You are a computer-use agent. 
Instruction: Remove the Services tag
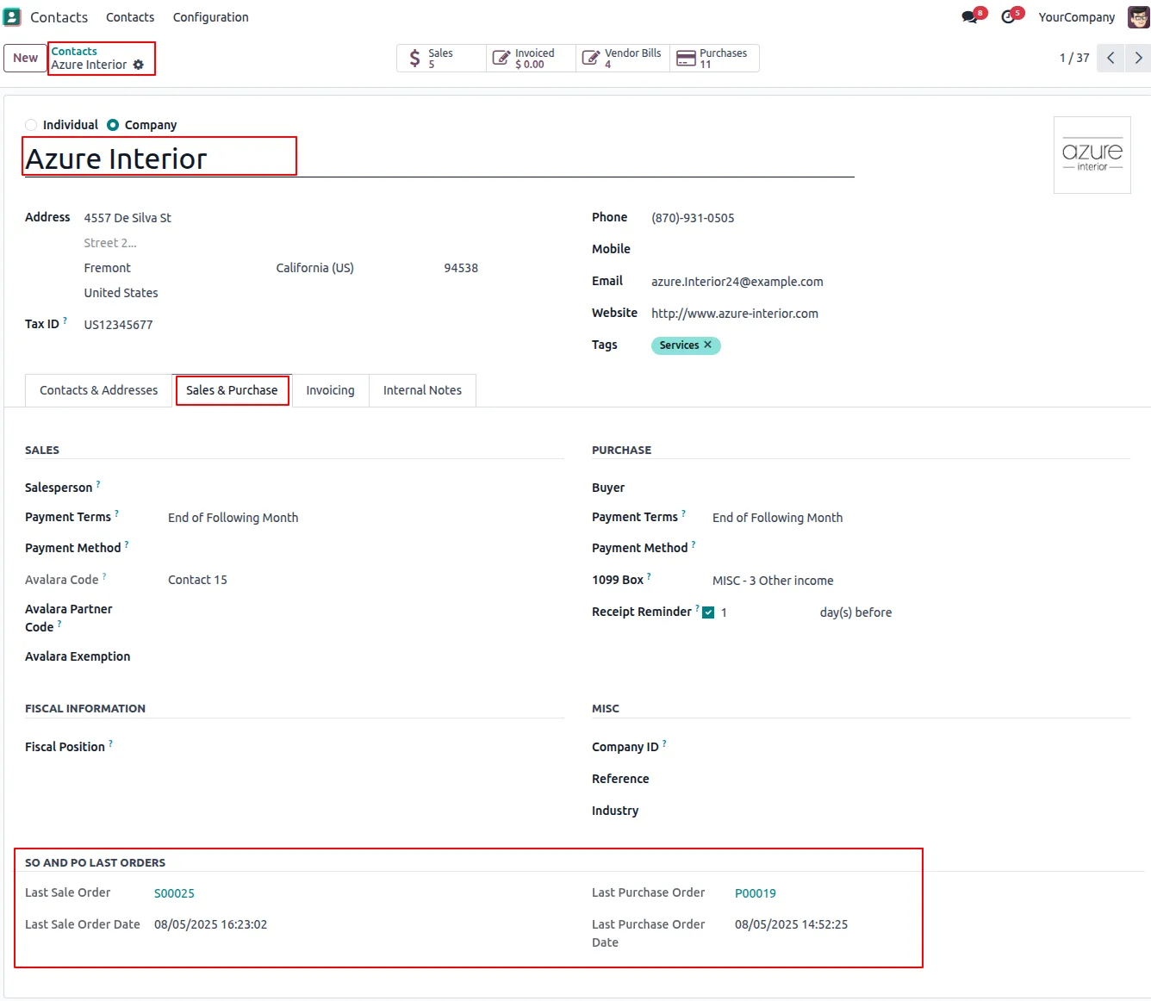coord(708,345)
